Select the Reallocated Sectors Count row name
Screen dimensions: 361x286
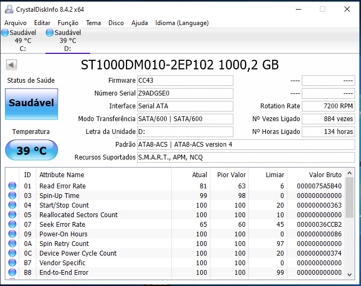coord(79,215)
